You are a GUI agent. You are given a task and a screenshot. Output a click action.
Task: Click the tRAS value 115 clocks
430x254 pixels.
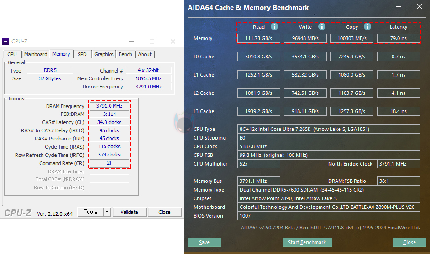pyautogui.click(x=110, y=146)
